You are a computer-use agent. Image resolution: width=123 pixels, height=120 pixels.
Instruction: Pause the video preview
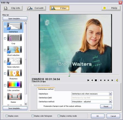point(92,80)
